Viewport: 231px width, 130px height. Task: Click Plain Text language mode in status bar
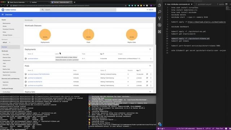[x=219, y=129]
